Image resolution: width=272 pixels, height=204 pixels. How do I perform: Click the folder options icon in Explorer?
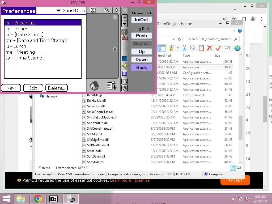(x=172, y=48)
